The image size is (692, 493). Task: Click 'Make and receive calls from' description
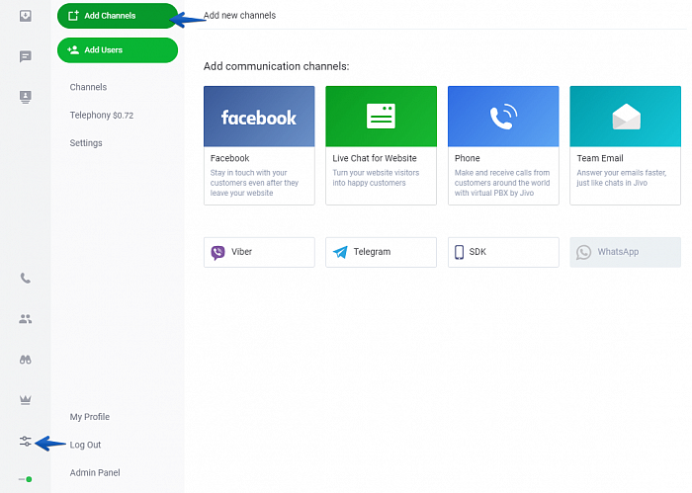502,183
